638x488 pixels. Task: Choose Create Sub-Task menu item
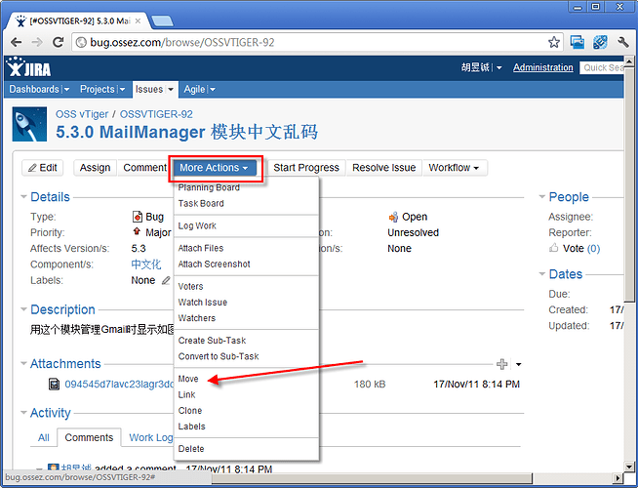[246, 341]
